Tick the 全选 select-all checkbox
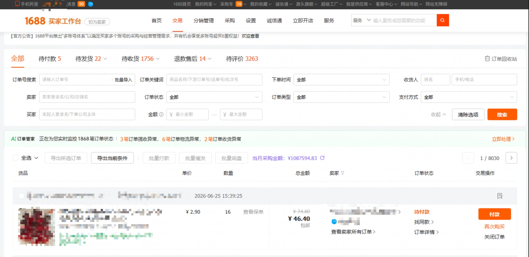This screenshot has width=529, height=257. tap(16, 158)
